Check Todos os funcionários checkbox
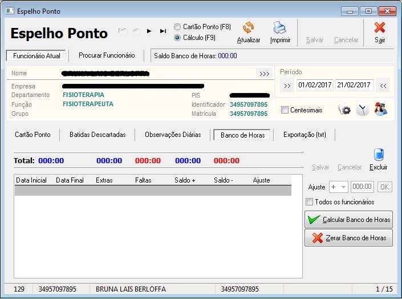 tap(310, 202)
